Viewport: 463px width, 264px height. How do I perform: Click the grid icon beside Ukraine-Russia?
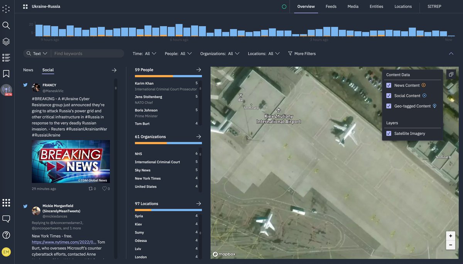[25, 7]
